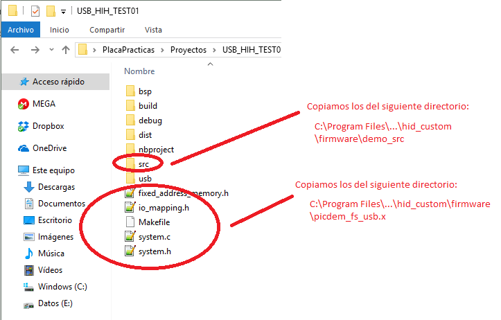The image size is (501, 320).
Task: Click the Datos (E:) drive icon
Action: (x=28, y=305)
